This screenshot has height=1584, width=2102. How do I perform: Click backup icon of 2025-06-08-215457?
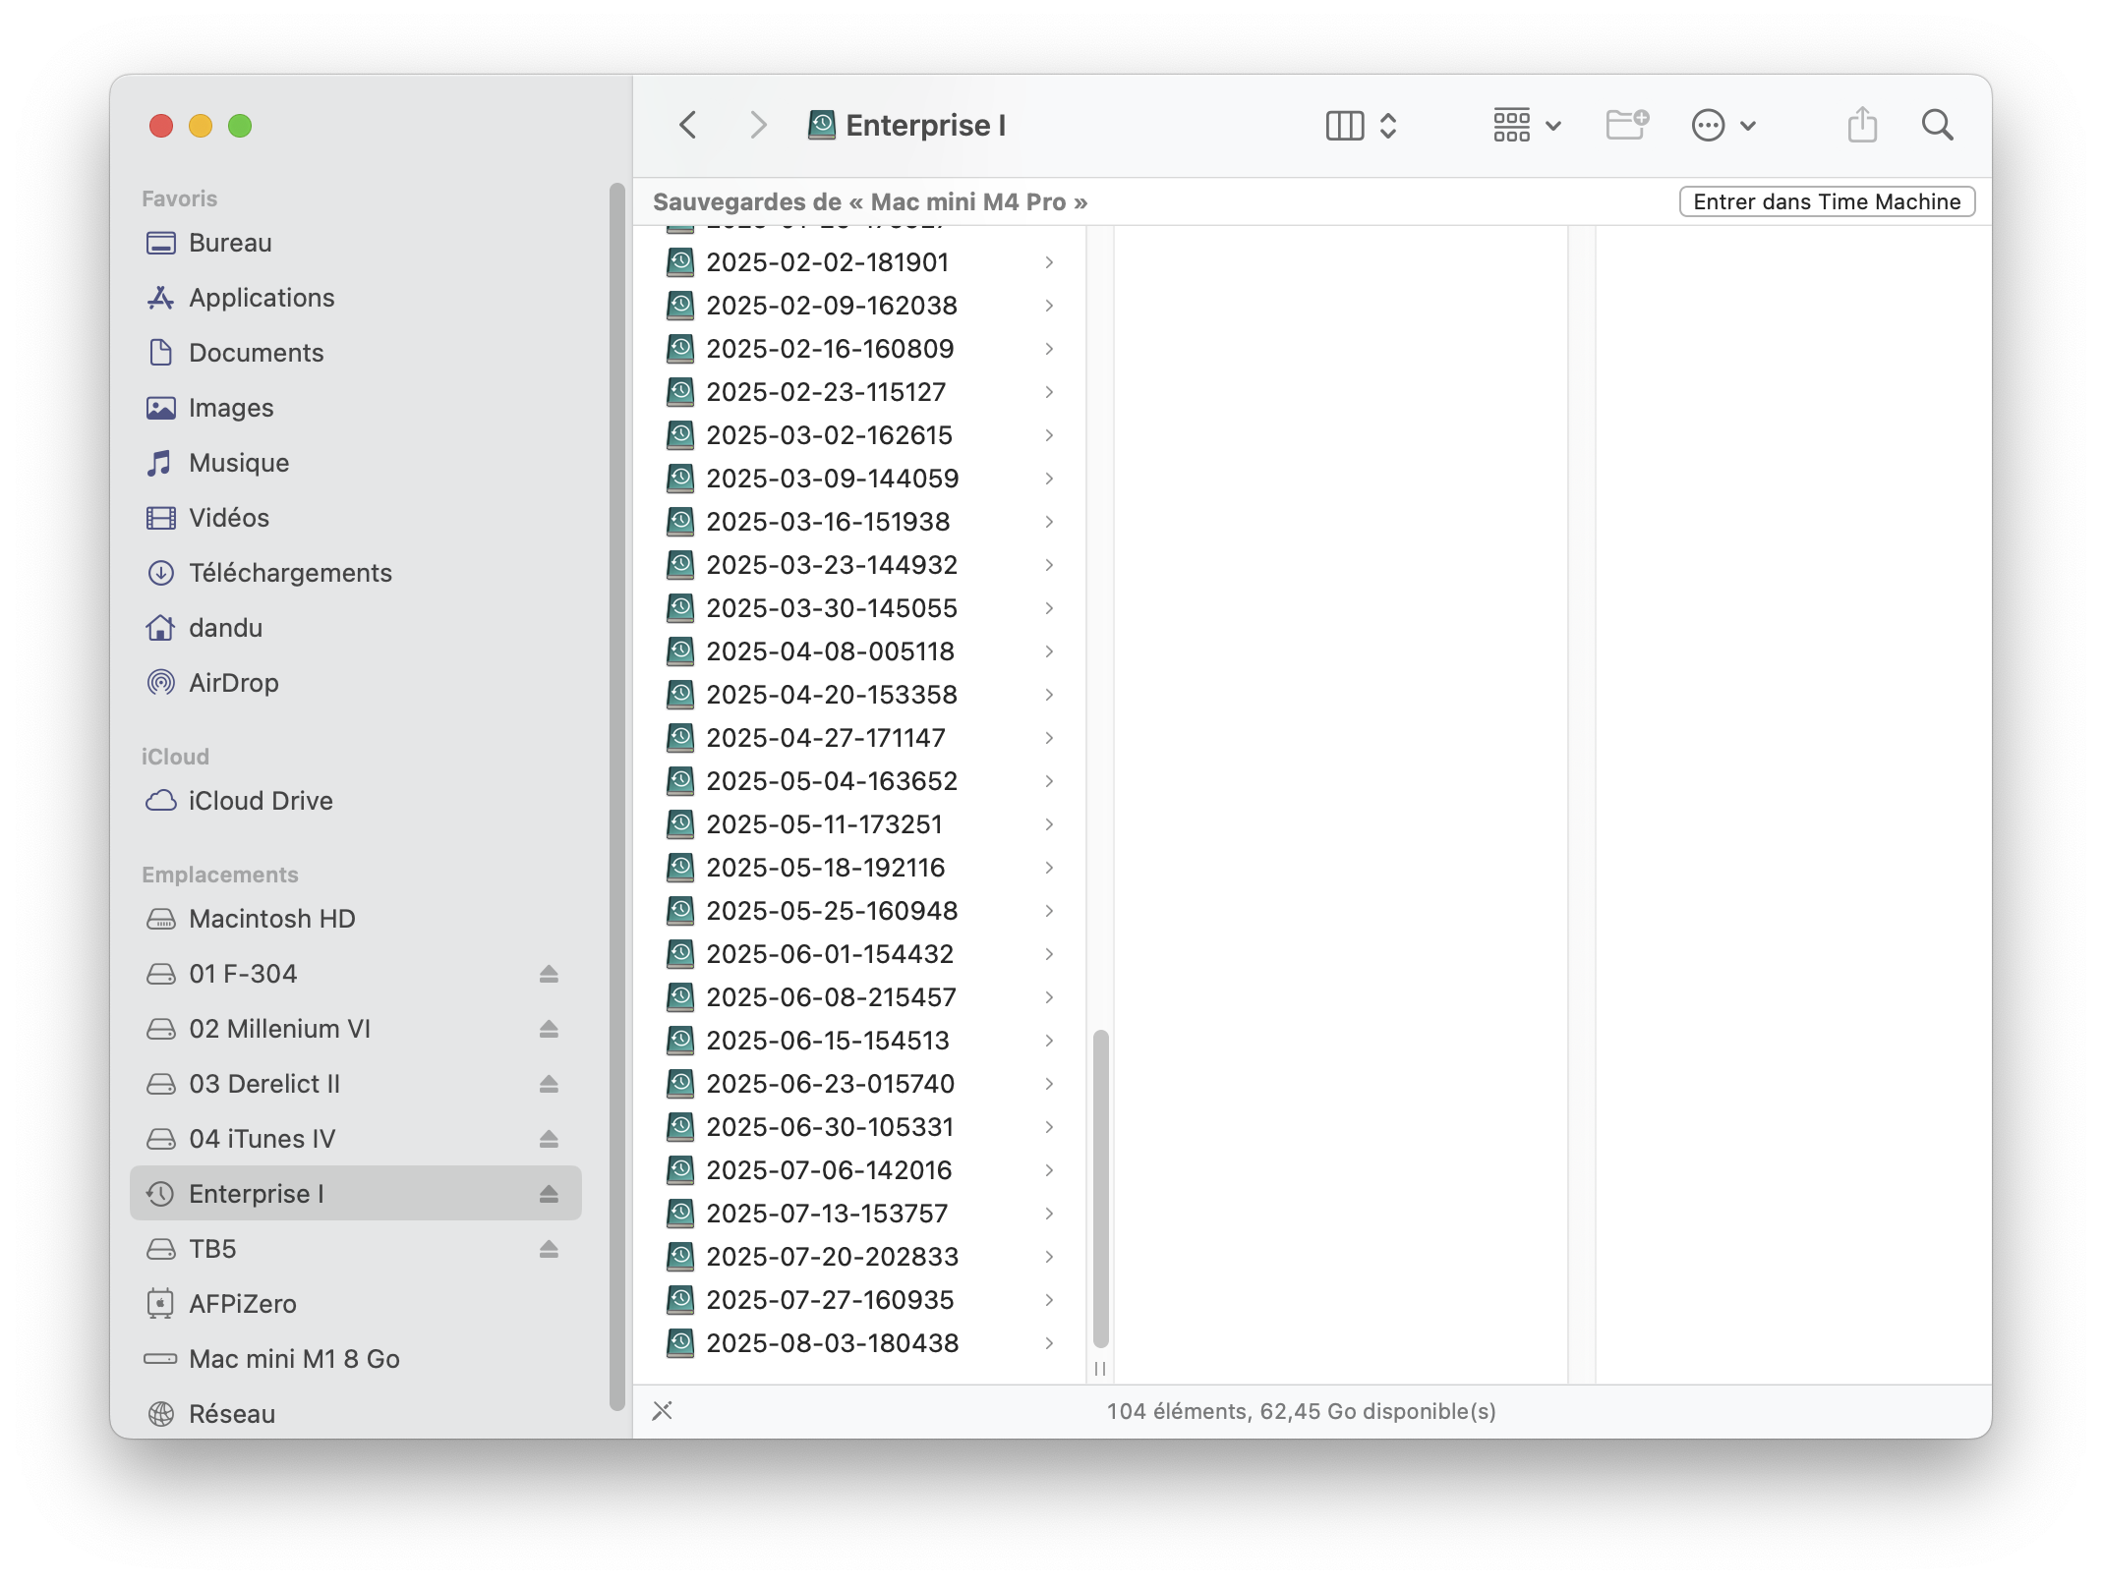680,997
